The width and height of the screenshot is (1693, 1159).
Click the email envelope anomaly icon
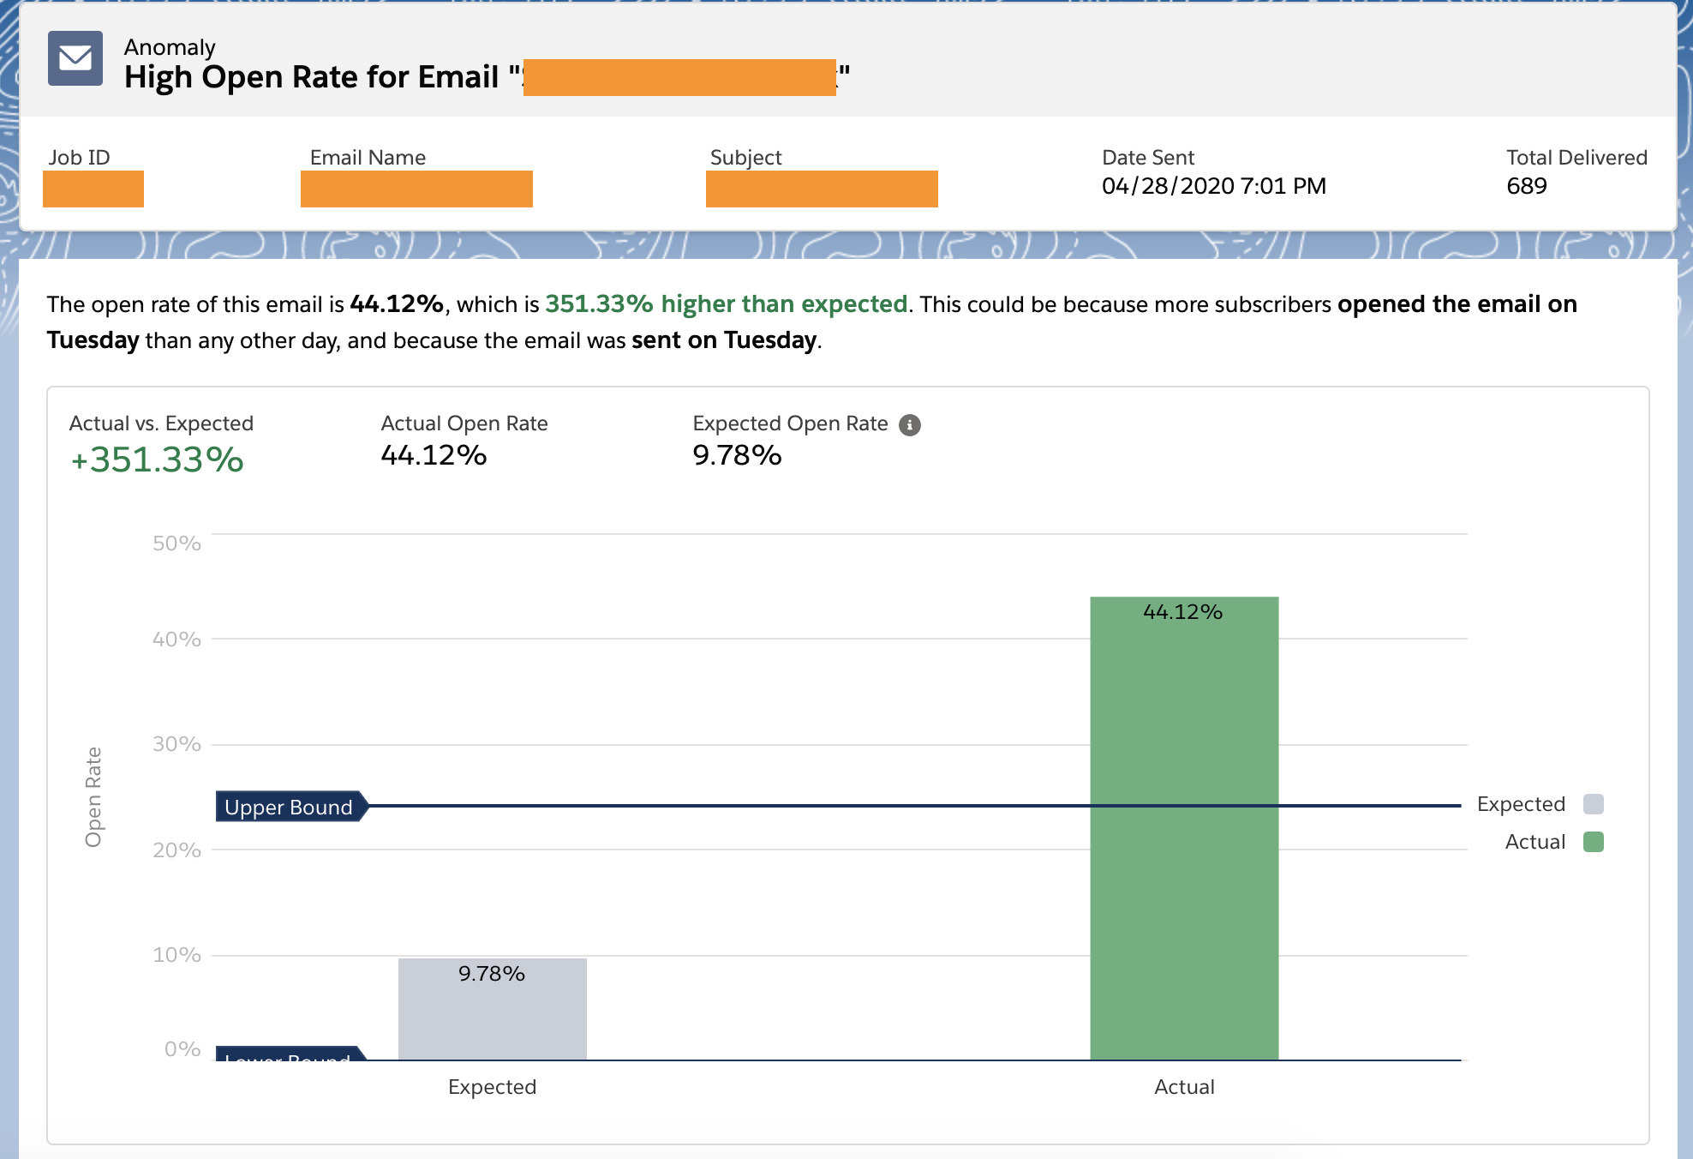tap(75, 58)
